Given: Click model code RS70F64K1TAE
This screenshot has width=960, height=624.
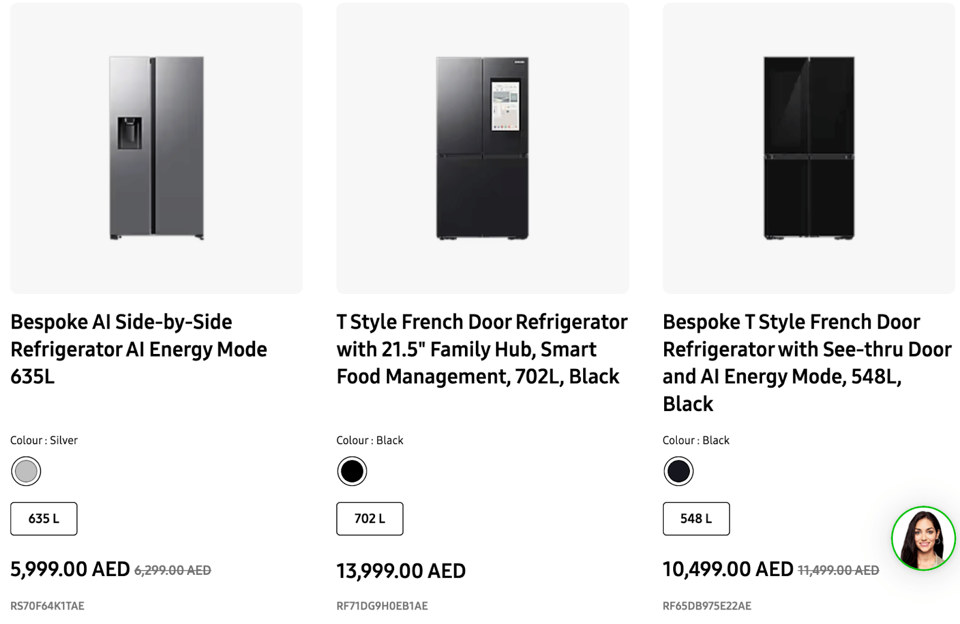Looking at the screenshot, I should coord(47,606).
